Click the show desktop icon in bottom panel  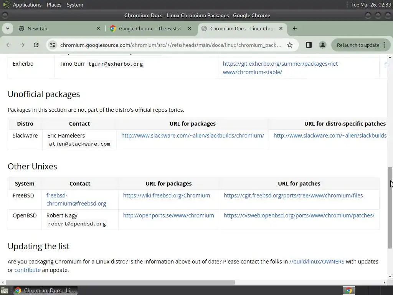tap(5, 290)
